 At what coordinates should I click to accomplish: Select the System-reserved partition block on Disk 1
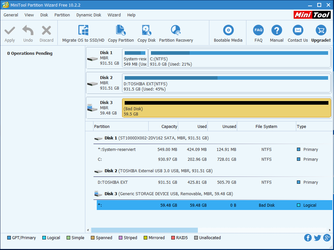tap(135, 58)
